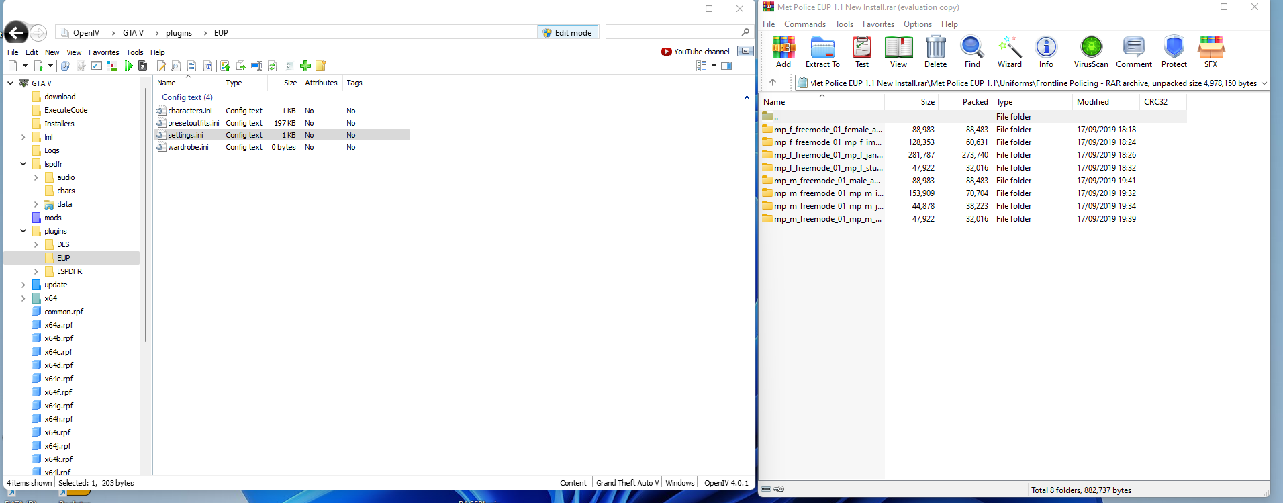
Task: Click OpenIV rename toolbar icon
Action: point(256,66)
